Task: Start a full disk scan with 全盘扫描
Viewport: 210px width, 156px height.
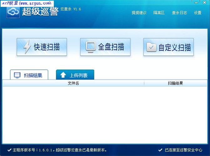Action: click(x=105, y=47)
